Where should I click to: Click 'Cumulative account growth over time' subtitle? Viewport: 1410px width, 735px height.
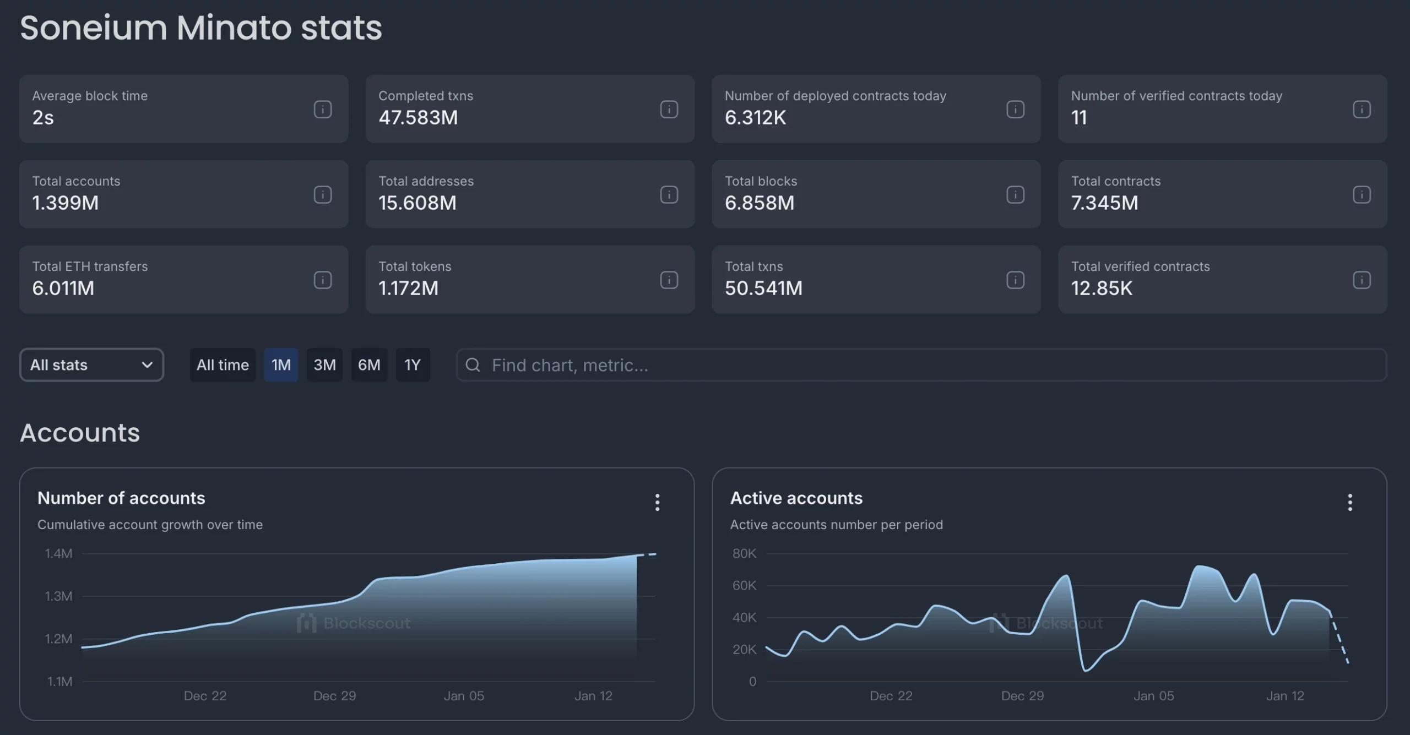pos(150,525)
